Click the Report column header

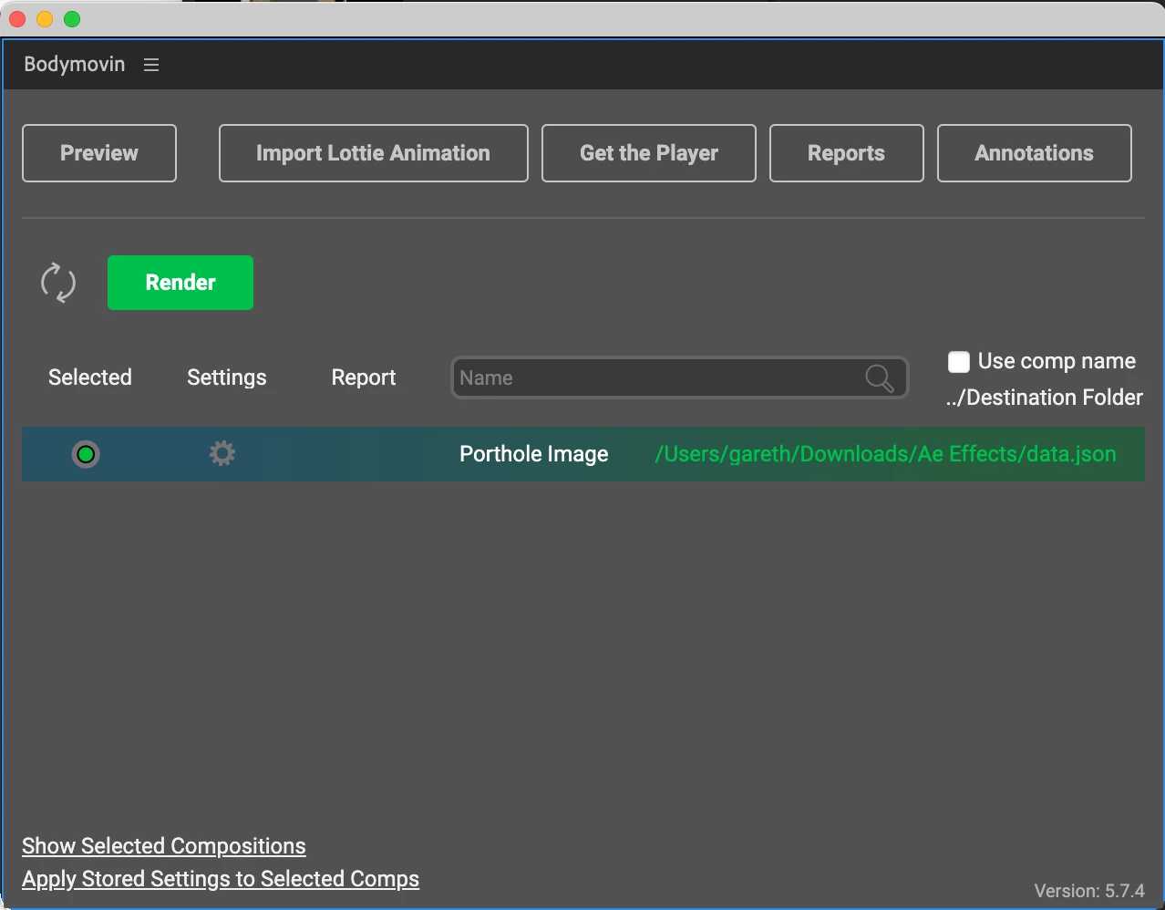click(364, 377)
